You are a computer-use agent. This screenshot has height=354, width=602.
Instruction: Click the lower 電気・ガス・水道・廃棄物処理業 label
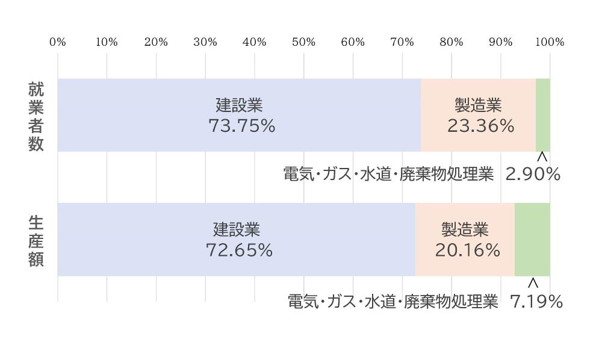point(393,301)
